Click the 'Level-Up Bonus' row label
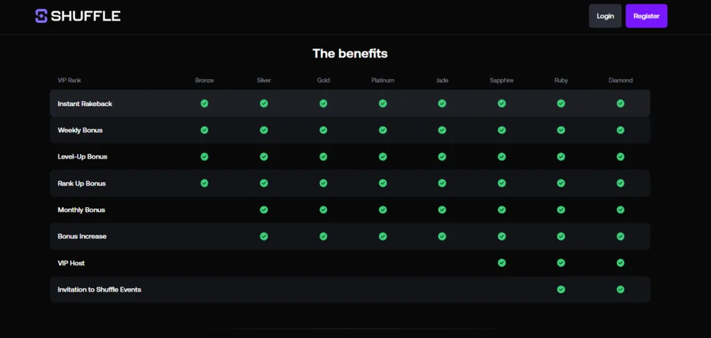The image size is (711, 338). (83, 157)
